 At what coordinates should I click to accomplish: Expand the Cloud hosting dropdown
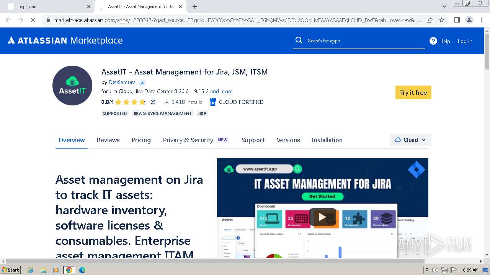tap(410, 140)
